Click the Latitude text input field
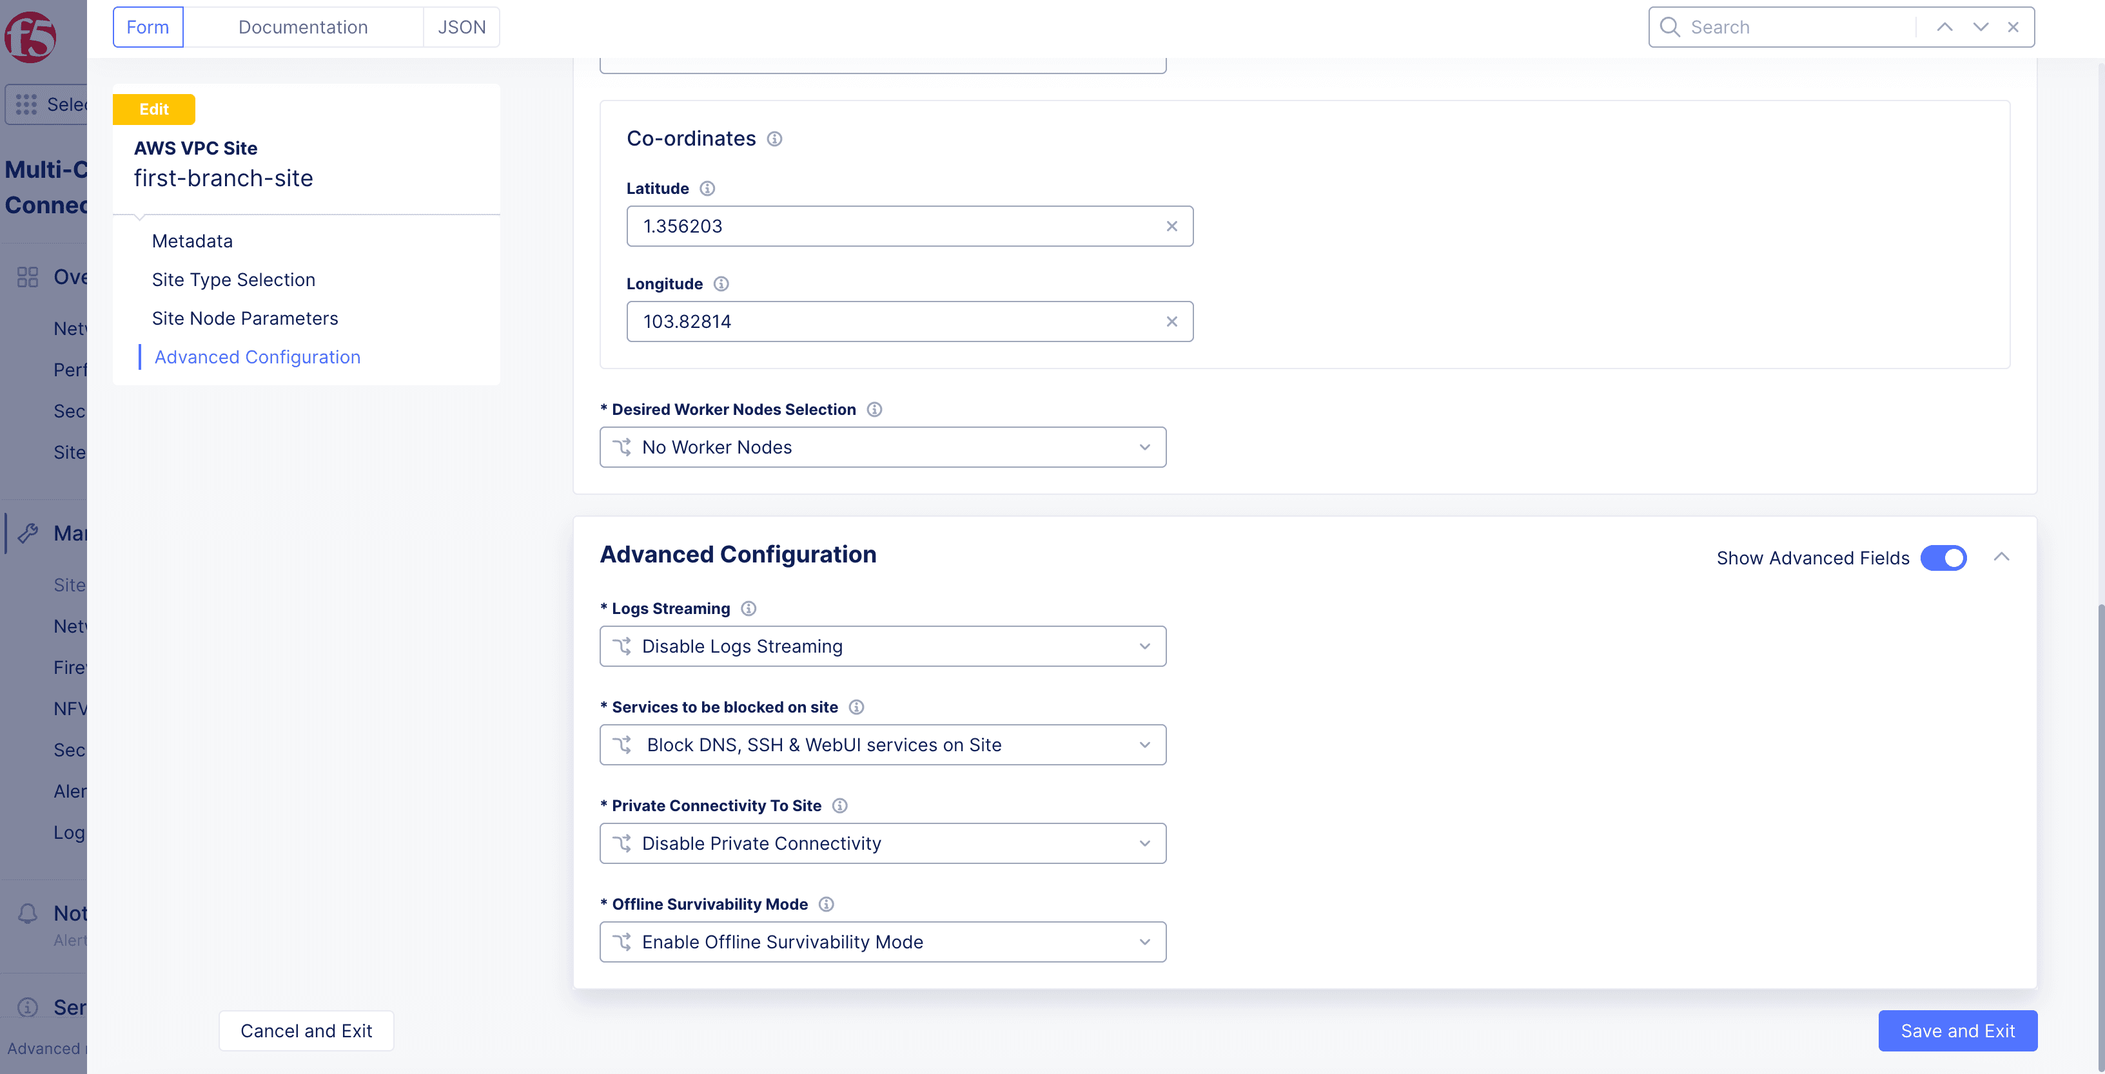2105x1074 pixels. pos(910,225)
